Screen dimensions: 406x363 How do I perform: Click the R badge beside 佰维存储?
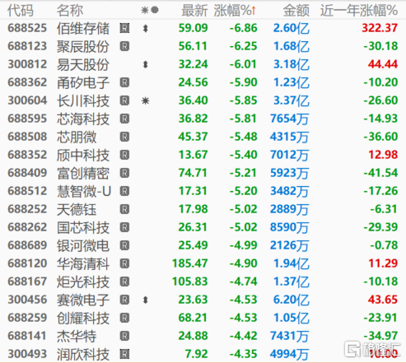click(x=124, y=28)
